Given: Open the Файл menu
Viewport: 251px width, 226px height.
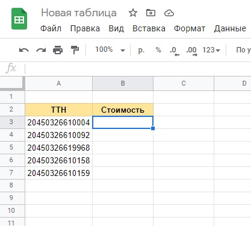Looking at the screenshot, I should point(51,28).
